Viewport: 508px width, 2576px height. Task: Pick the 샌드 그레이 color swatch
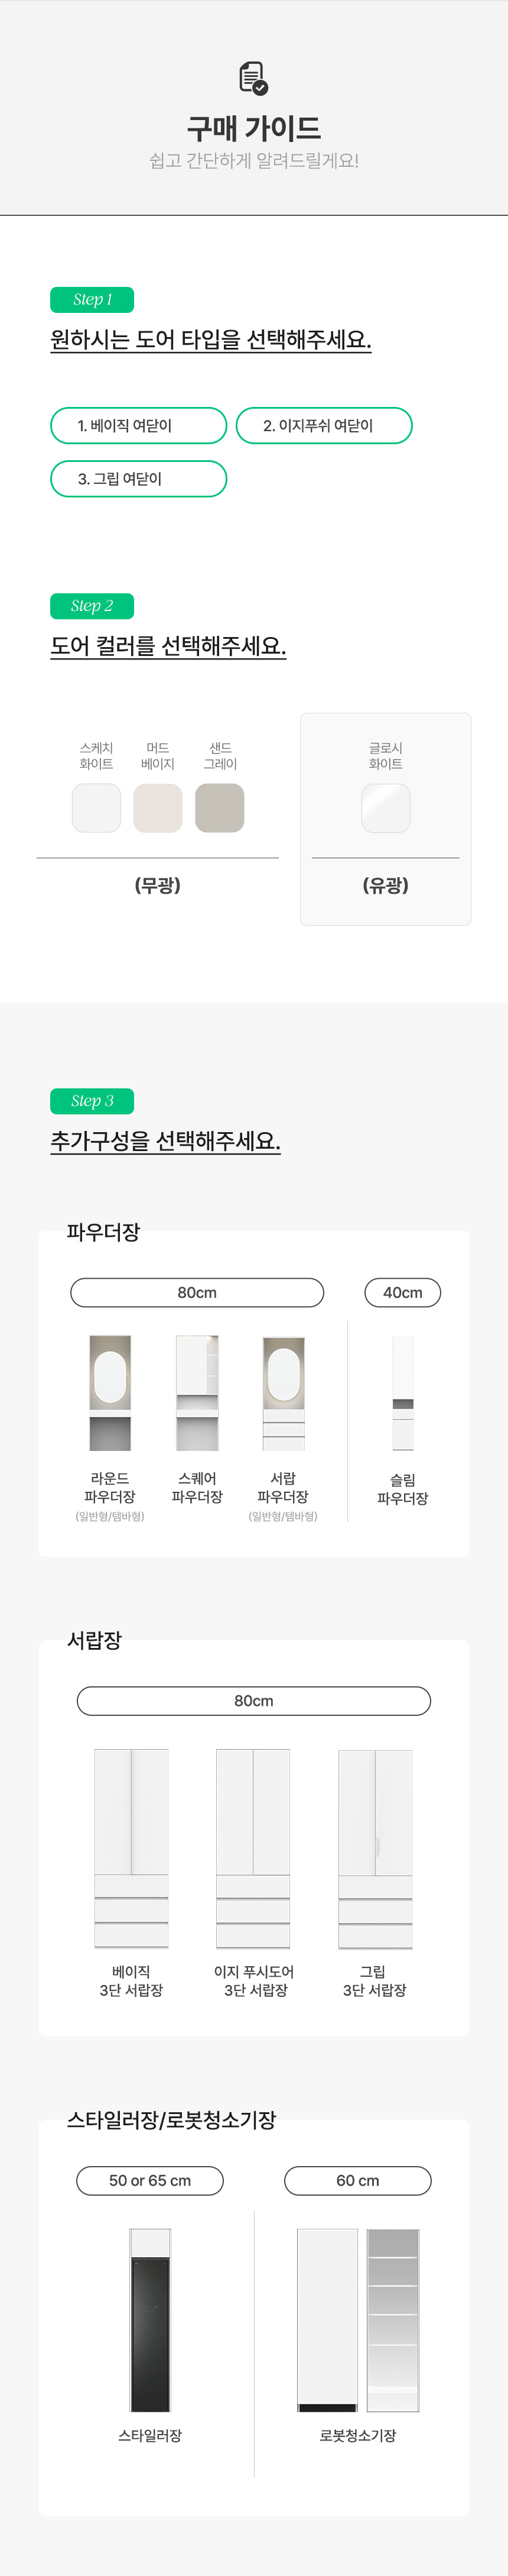pos(220,808)
